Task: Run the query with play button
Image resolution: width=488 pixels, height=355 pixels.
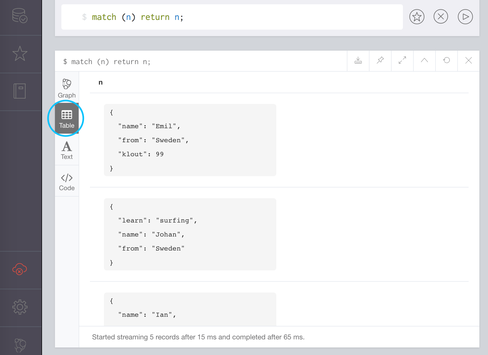Action: point(465,17)
